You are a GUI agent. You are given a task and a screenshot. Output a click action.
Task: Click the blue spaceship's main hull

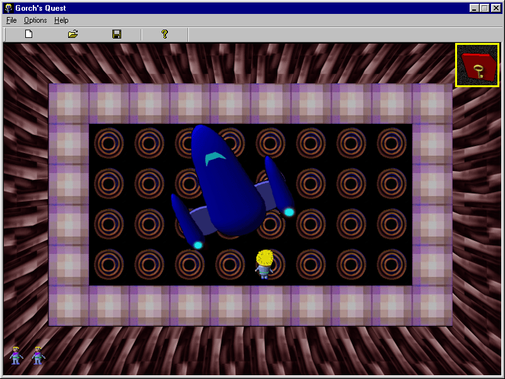(x=227, y=189)
